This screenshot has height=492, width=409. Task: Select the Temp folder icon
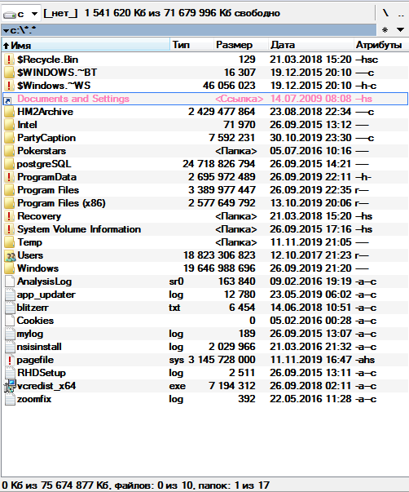(10, 242)
